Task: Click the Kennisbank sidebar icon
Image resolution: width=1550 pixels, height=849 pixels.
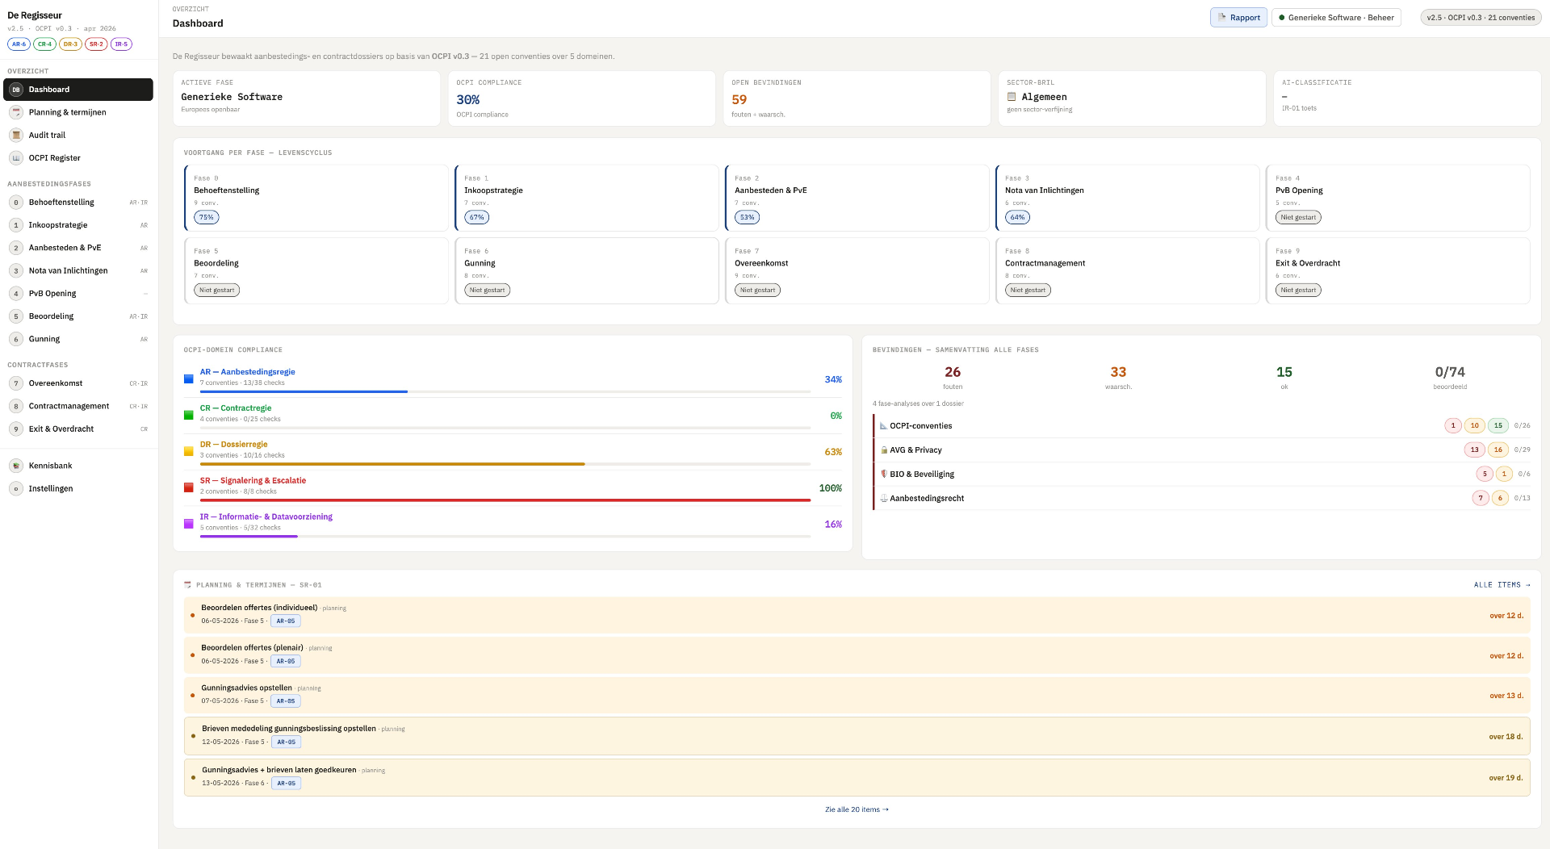Action: pyautogui.click(x=16, y=466)
